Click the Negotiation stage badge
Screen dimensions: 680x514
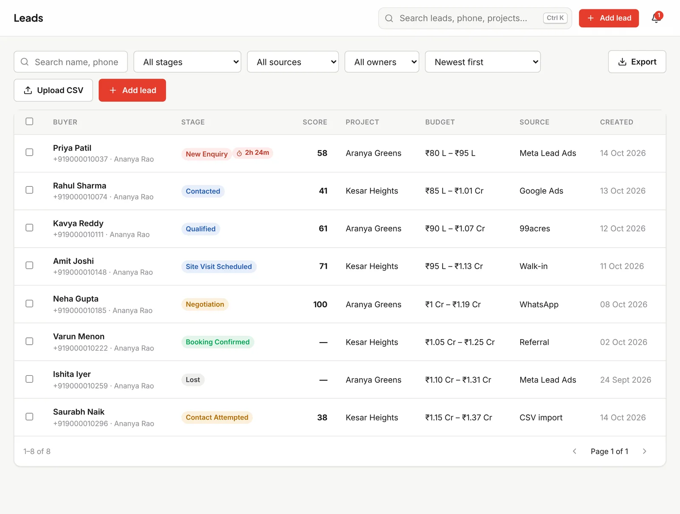click(205, 305)
